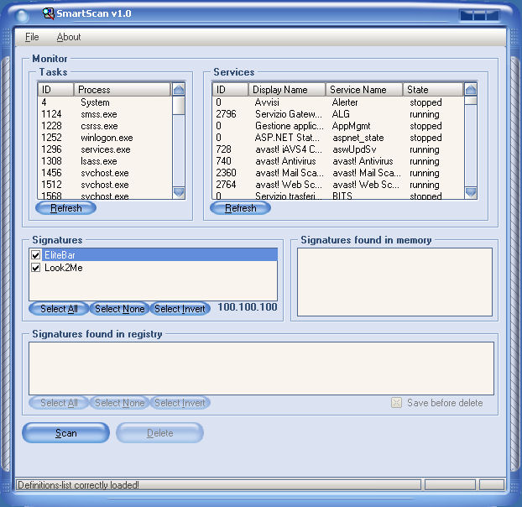522x507 pixels.
Task: Click Select Invert under registry signatures
Action: pos(180,403)
